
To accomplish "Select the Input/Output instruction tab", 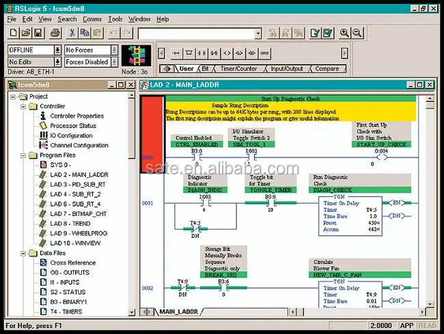I will pos(287,69).
